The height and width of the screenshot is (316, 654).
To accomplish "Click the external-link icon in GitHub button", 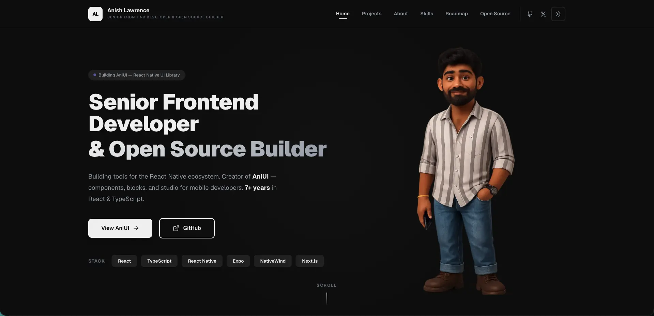I will (176, 228).
